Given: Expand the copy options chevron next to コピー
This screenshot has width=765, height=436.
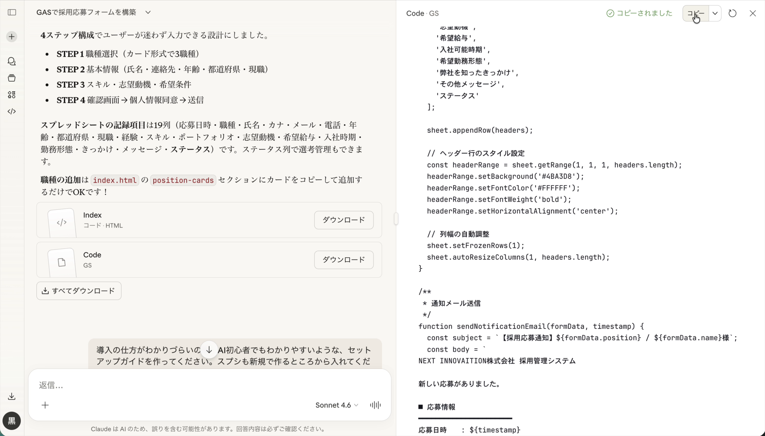Looking at the screenshot, I should click(x=716, y=13).
